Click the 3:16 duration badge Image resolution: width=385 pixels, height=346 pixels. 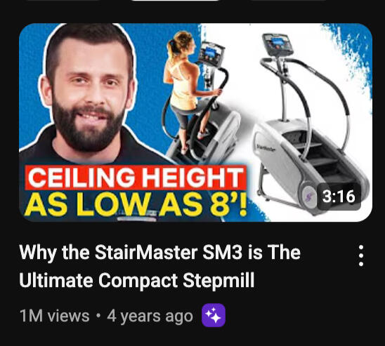[339, 197]
